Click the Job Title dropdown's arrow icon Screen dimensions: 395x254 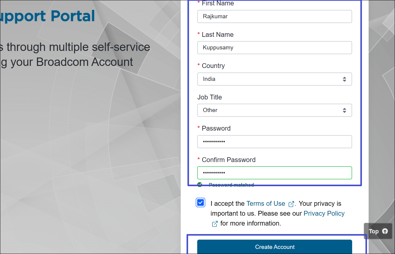[344, 110]
